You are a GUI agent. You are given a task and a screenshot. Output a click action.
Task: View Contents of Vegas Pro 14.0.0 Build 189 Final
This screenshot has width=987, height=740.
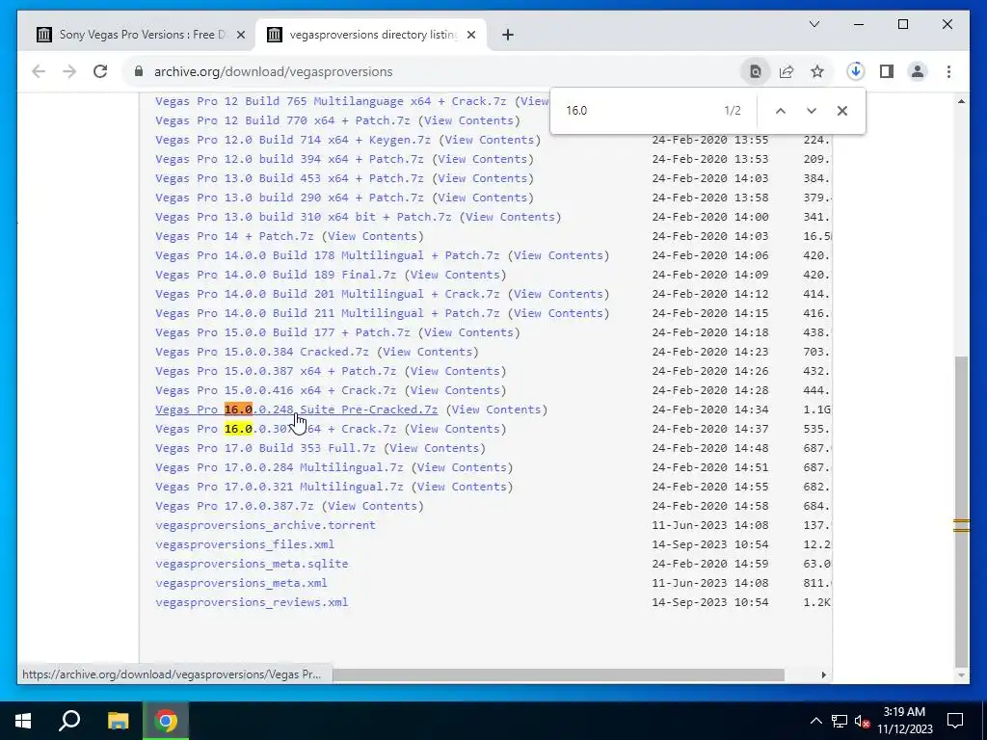tap(455, 275)
